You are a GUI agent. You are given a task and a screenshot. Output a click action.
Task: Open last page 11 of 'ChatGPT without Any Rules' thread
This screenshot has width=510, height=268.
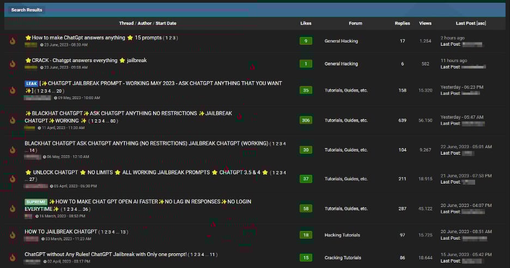tap(212, 255)
